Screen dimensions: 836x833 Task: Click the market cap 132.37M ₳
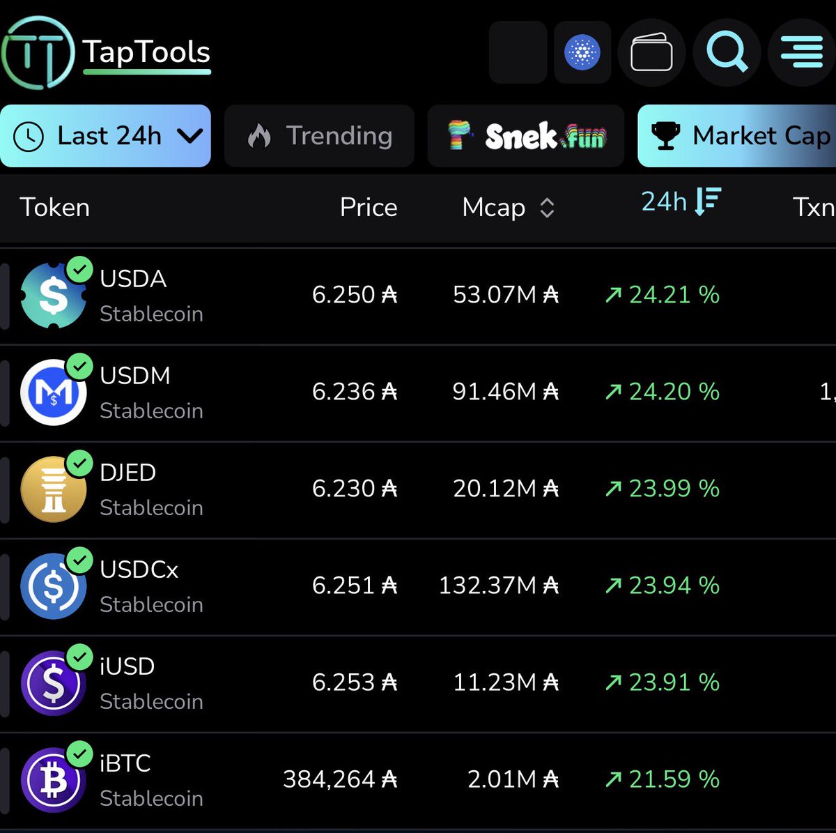499,586
